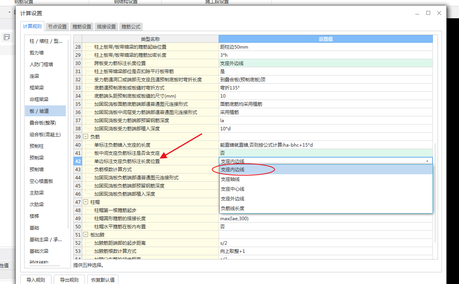Screen dimensions: 459x284
Task: Select value 弯折135° in row 33
Action: [x=325, y=88]
